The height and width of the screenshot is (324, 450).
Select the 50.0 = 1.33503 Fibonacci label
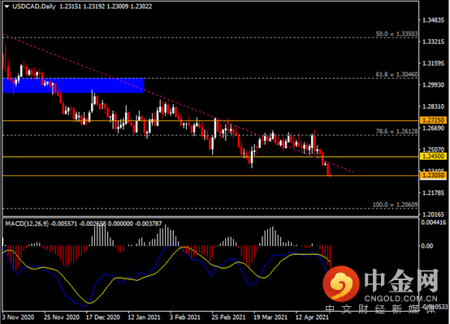coord(396,34)
